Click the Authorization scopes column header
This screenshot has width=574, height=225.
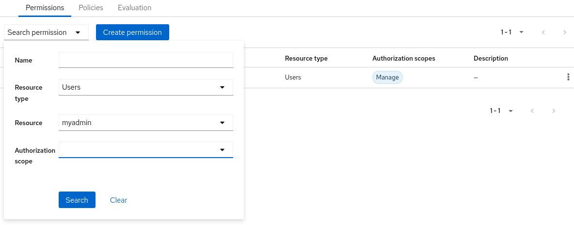403,58
